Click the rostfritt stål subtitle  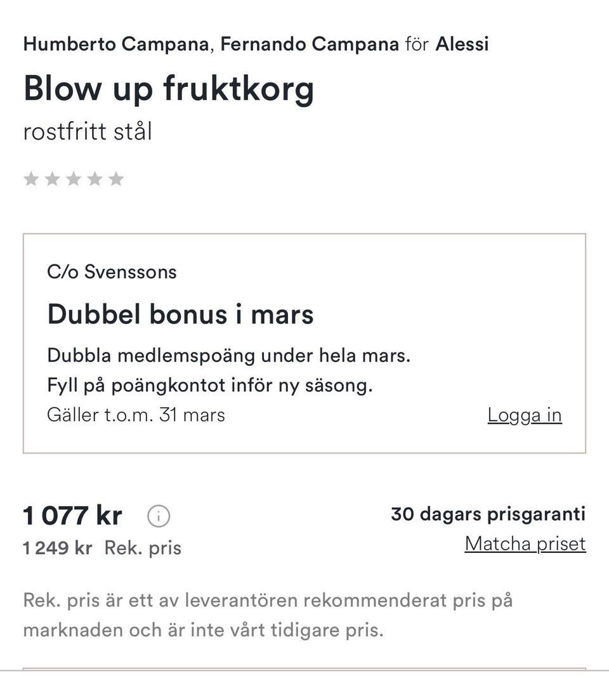click(88, 131)
